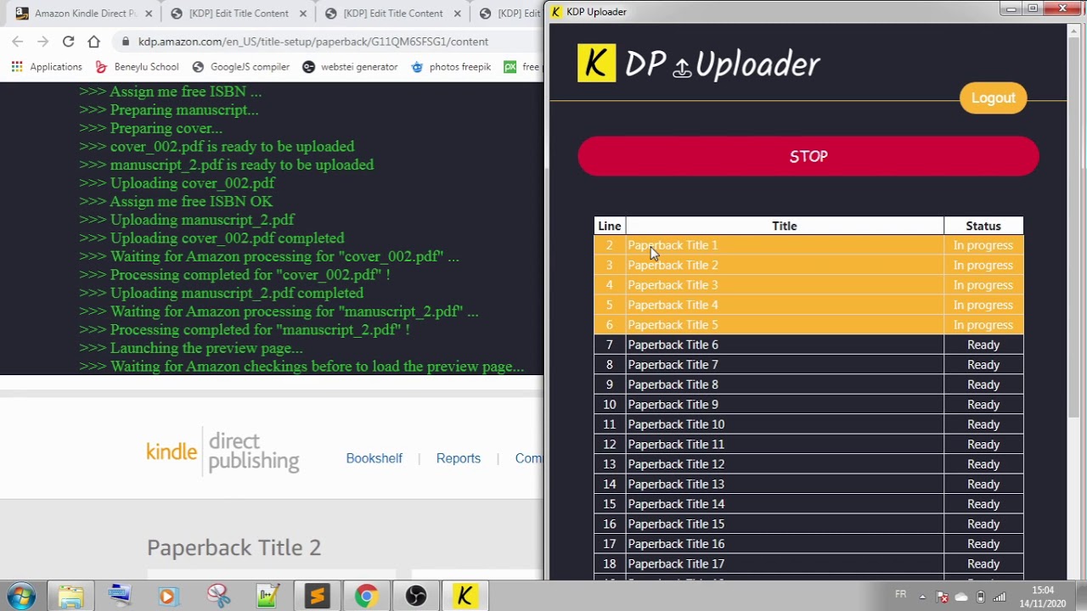Viewport: 1087px width, 611px height.
Task: Open File Explorer from the taskbar
Action: click(70, 597)
